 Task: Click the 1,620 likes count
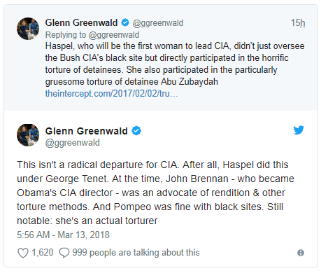tap(43, 253)
